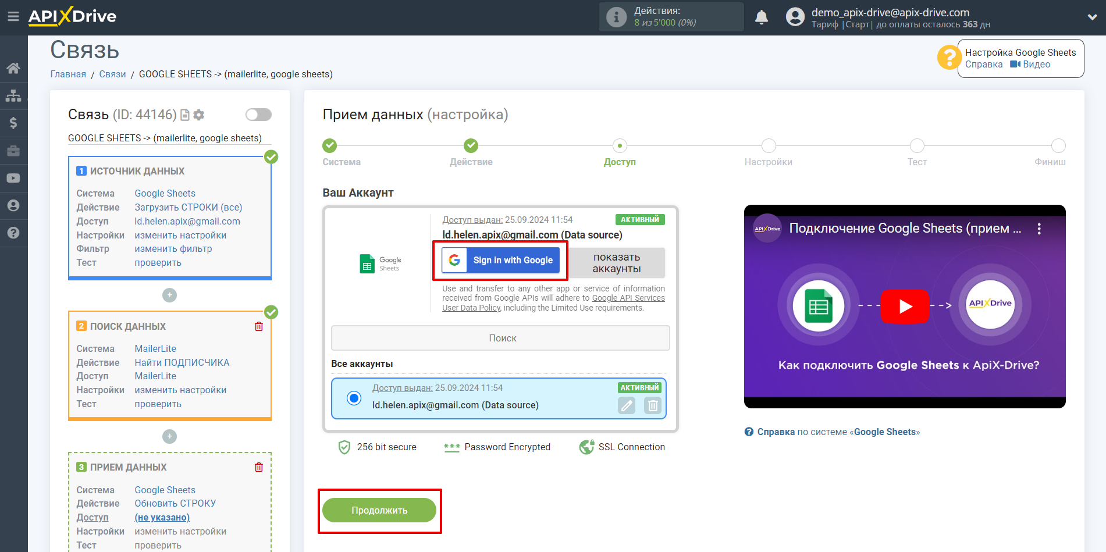Screen dimensions: 1106x552
Task: Click the Google Sheets logo in account card
Action: (380, 263)
